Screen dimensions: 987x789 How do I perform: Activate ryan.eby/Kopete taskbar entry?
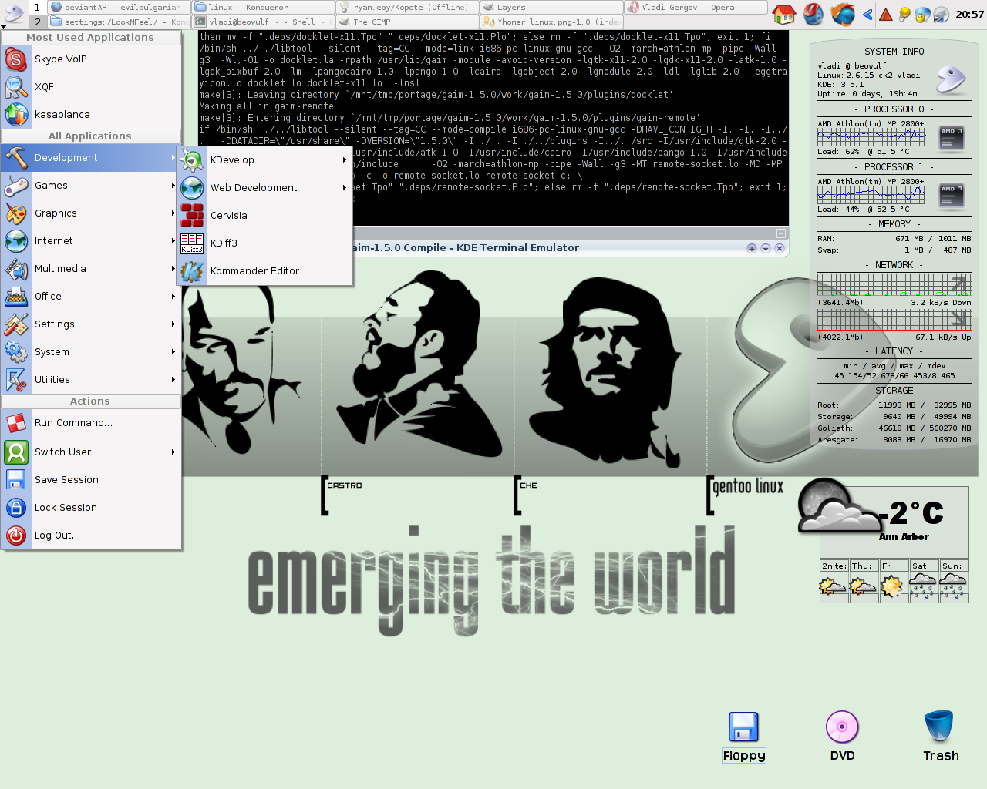pyautogui.click(x=407, y=7)
